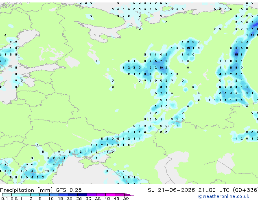Click the legend label "25"

click(79, 198)
